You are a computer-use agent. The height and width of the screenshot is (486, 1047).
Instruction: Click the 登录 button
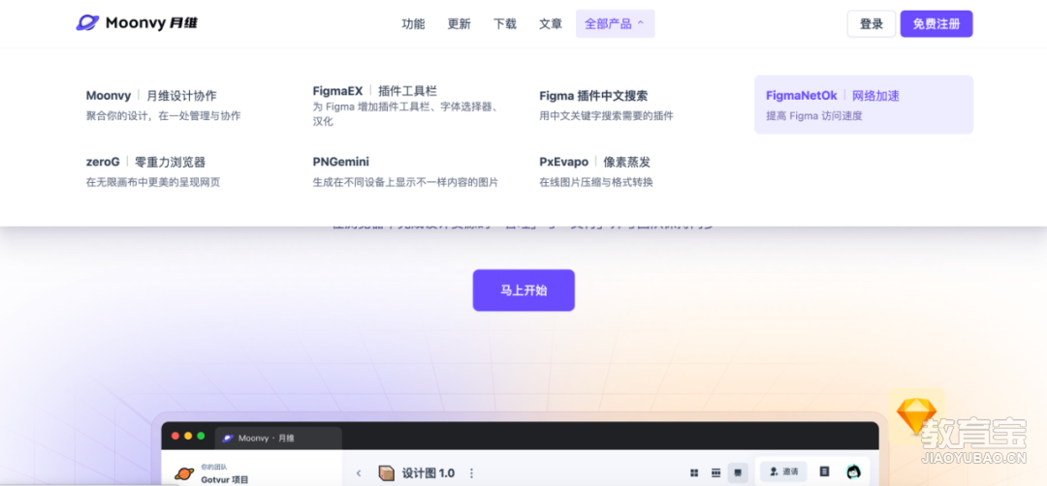click(872, 24)
